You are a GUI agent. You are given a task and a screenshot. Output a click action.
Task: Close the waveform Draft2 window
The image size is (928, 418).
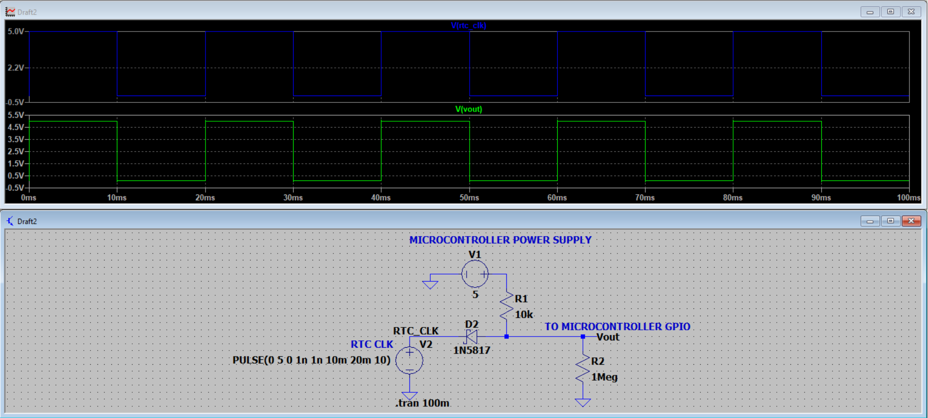911,12
